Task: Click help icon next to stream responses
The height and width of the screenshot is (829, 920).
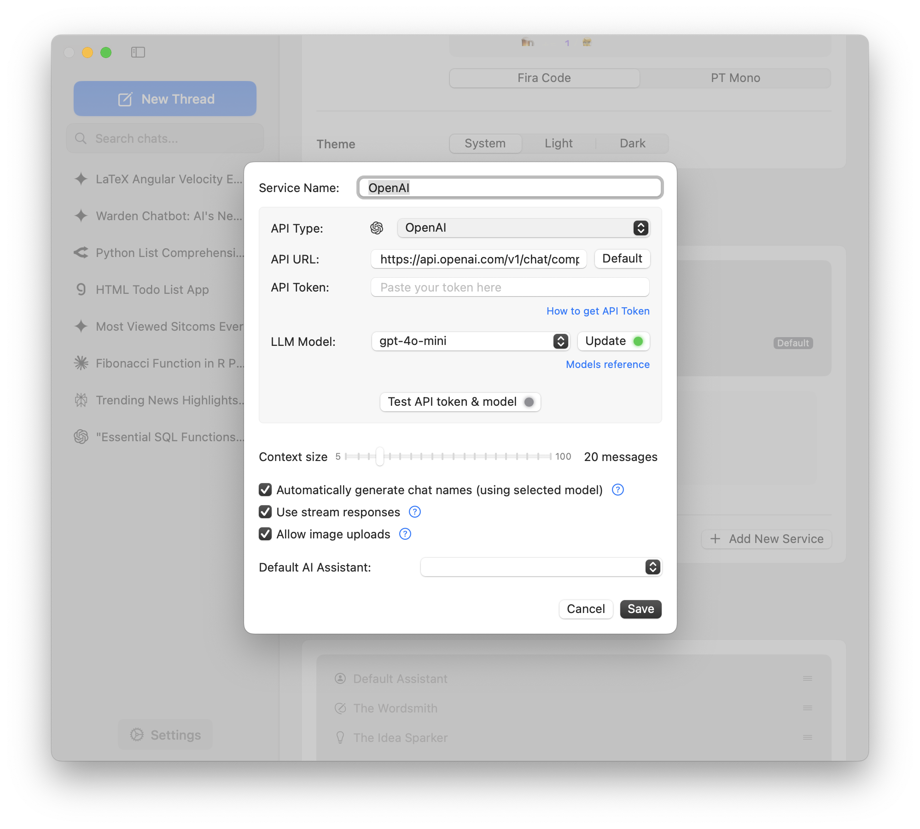Action: (414, 512)
